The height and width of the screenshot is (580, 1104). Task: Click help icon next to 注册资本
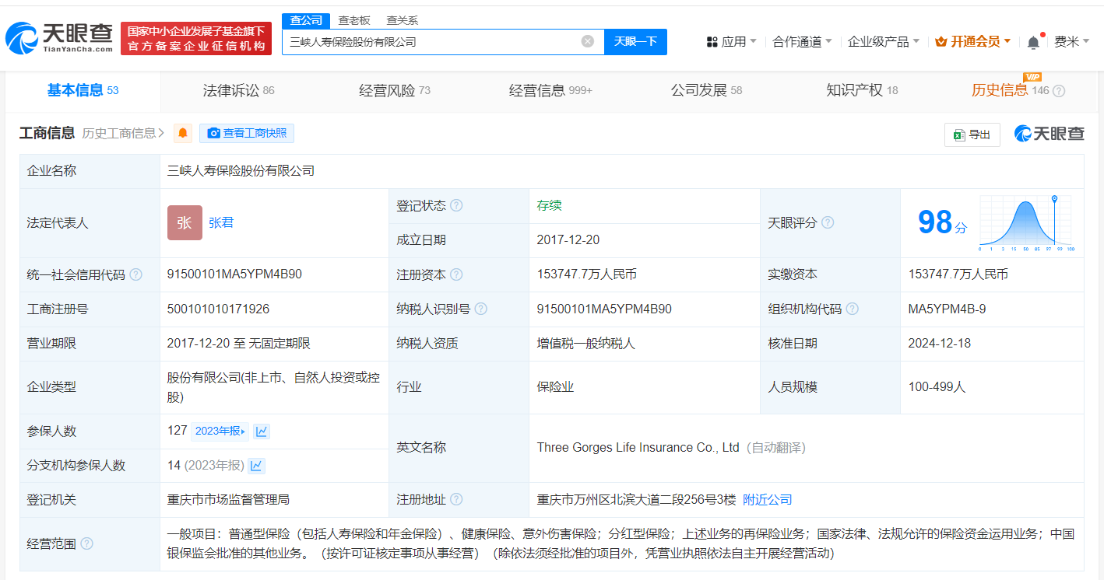[x=456, y=274]
